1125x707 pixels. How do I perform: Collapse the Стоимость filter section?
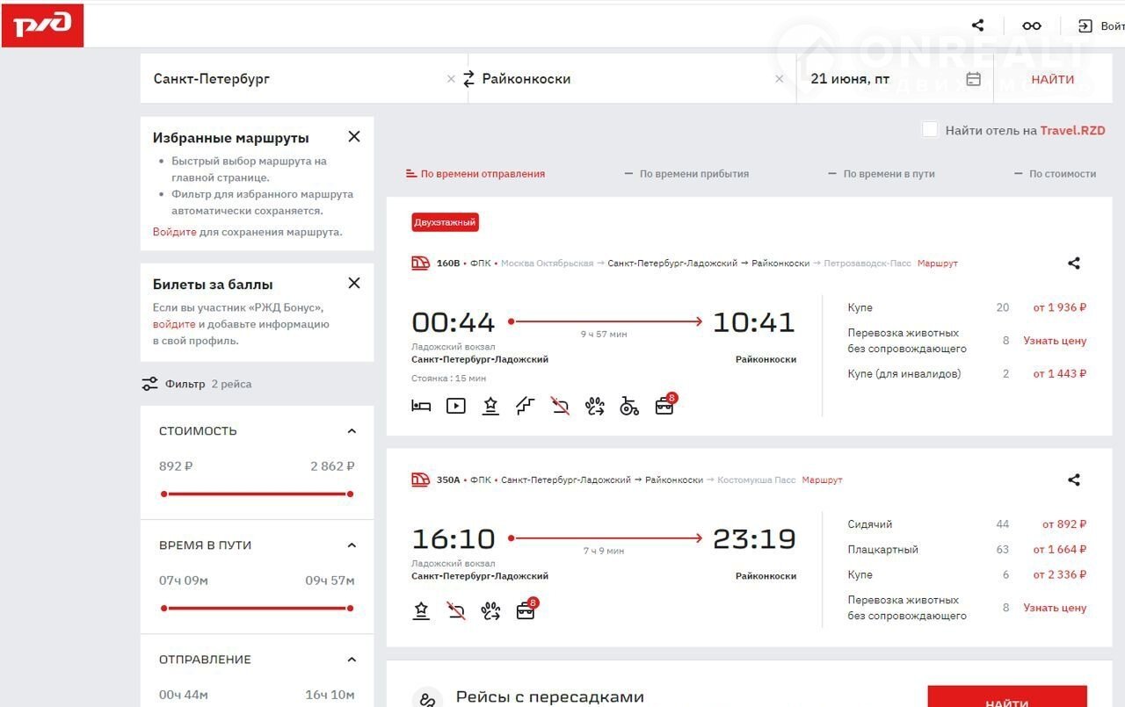click(x=352, y=431)
